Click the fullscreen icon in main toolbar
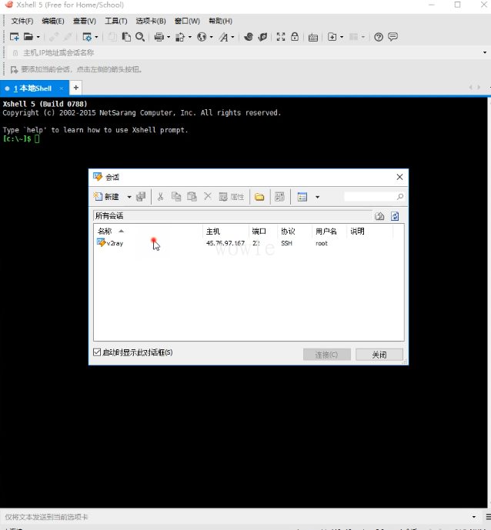The image size is (491, 530). [281, 37]
